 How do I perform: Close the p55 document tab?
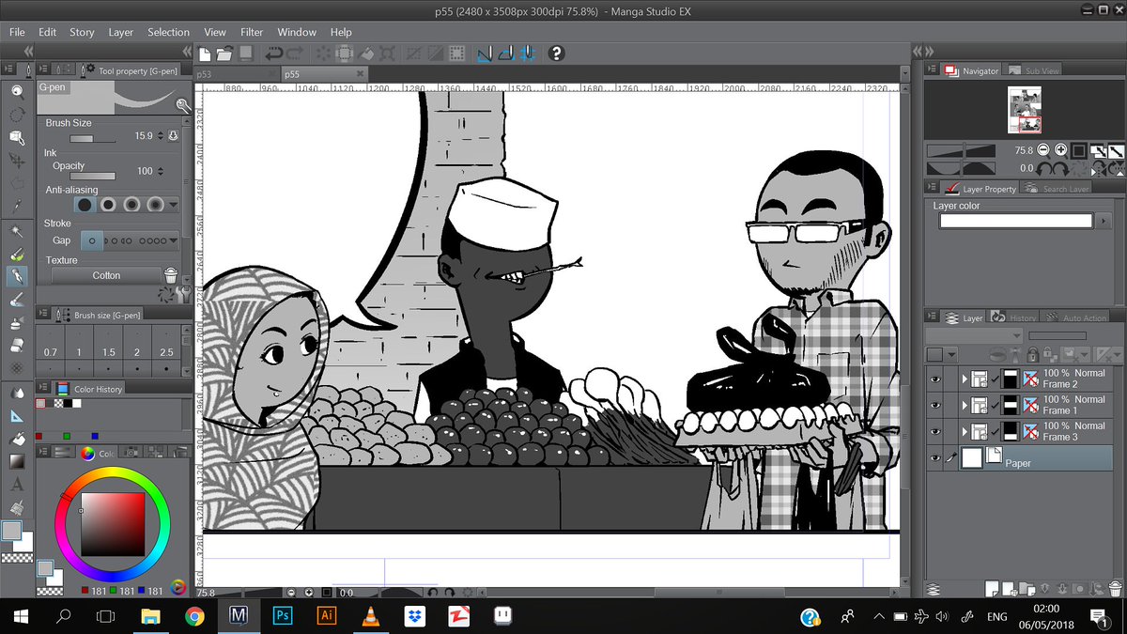click(360, 73)
